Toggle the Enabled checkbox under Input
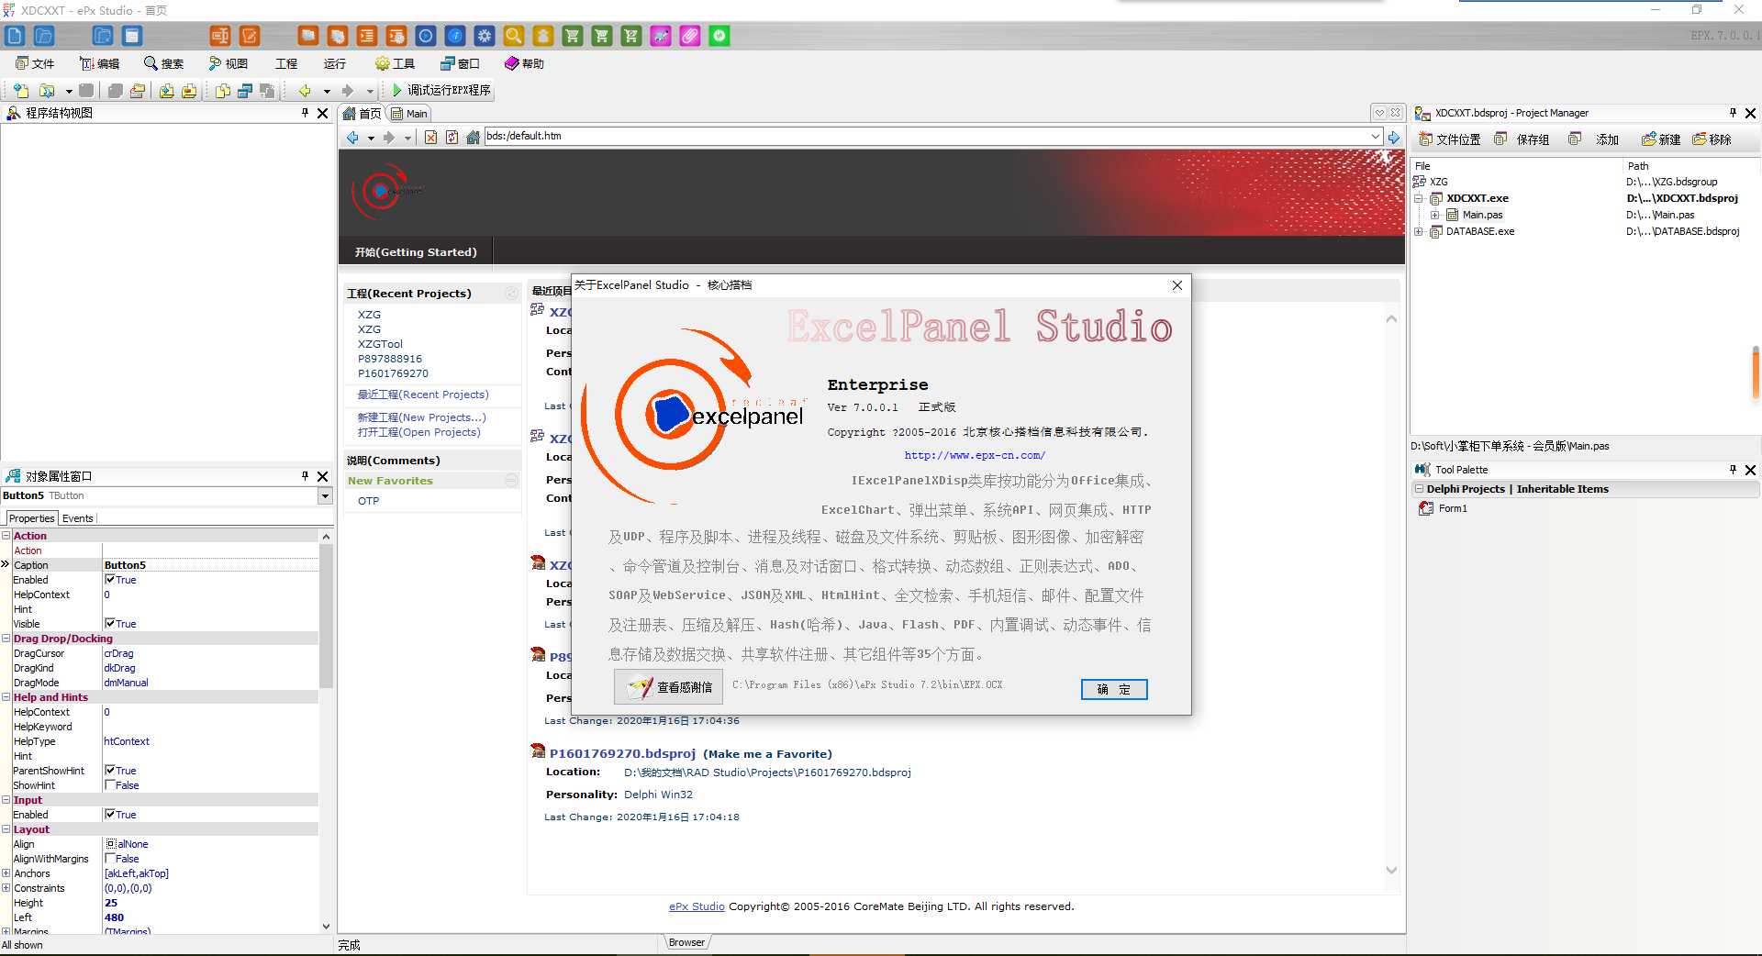1762x956 pixels. tap(110, 815)
